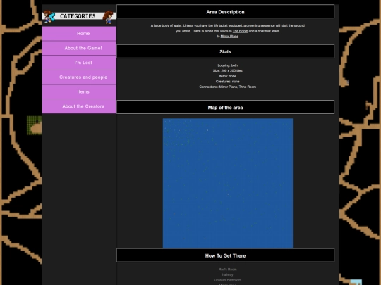
Task: Click the 'Looping: both' stat line
Action: pyautogui.click(x=228, y=65)
